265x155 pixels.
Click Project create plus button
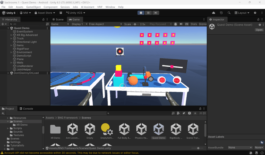pos(3,113)
